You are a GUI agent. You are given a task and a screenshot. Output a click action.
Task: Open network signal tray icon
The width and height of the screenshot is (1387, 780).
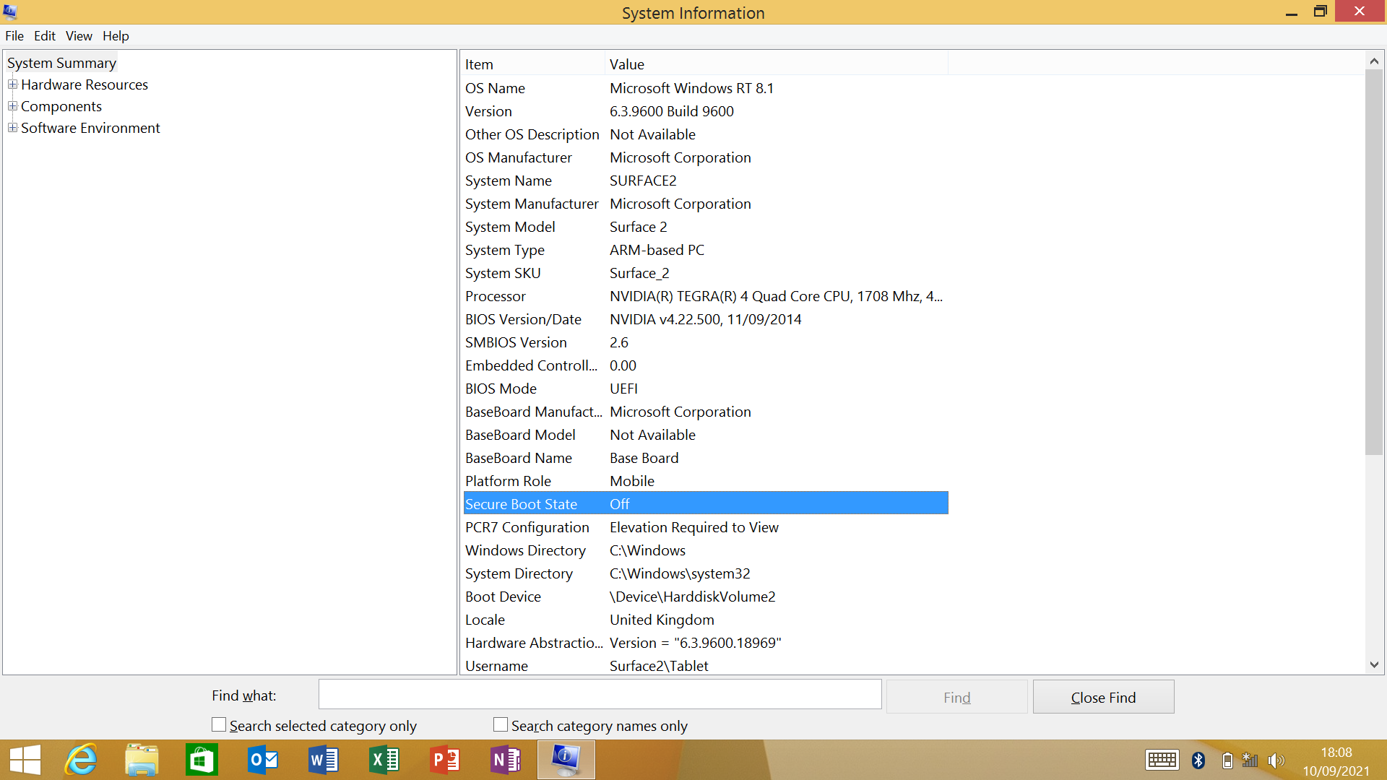pyautogui.click(x=1250, y=760)
